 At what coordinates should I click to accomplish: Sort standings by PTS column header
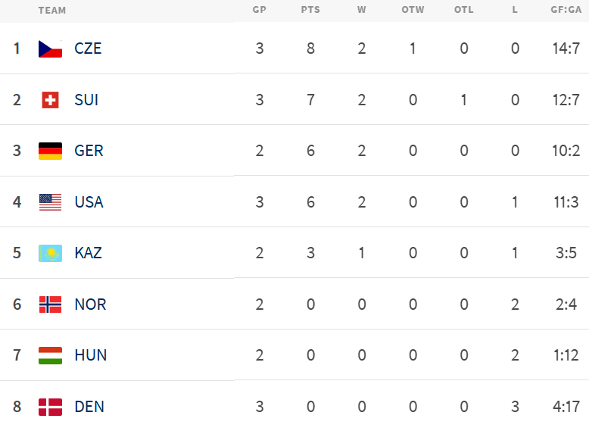(310, 10)
